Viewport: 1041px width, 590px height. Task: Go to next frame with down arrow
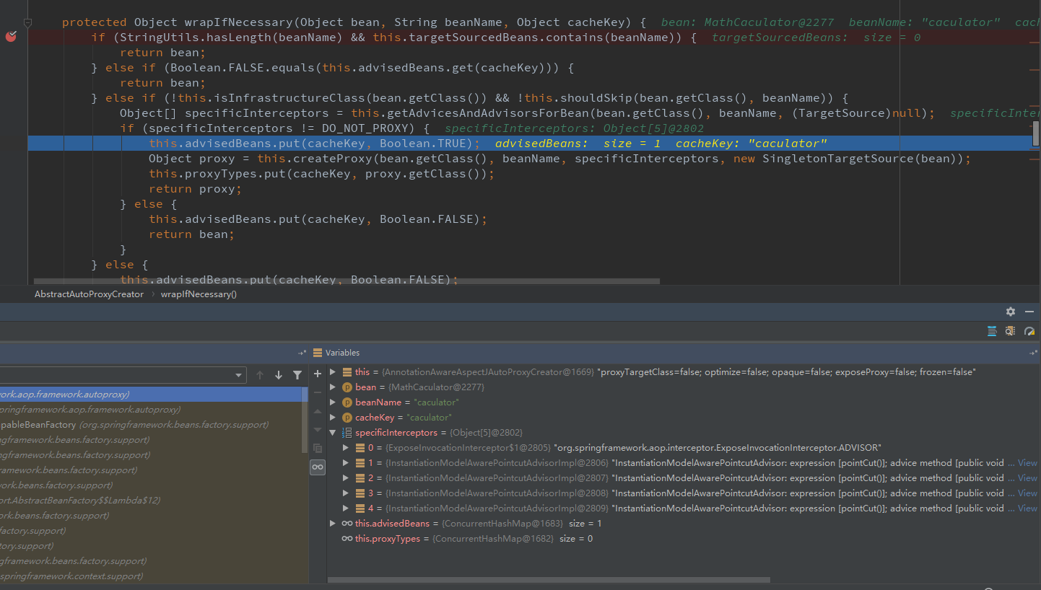(279, 375)
